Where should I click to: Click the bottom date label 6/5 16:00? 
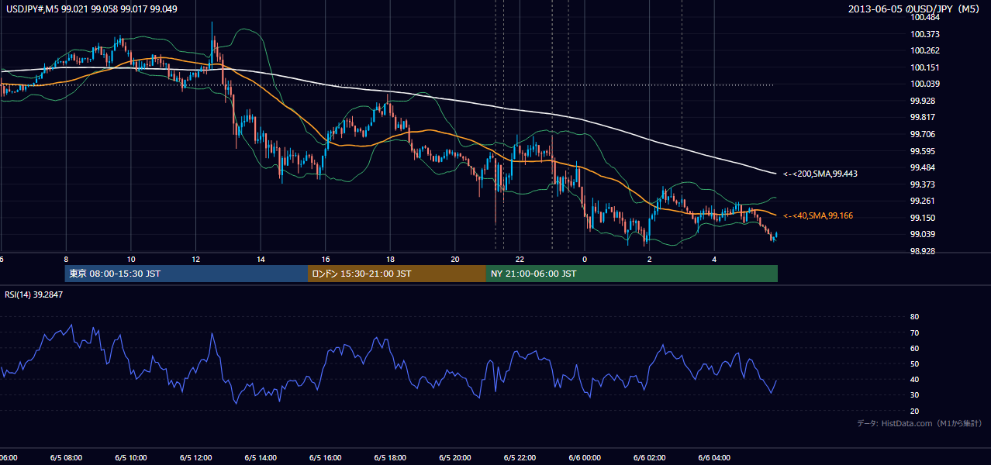(326, 457)
